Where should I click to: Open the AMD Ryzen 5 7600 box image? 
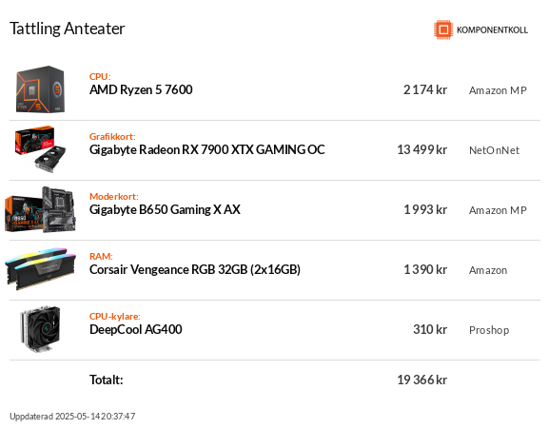click(40, 89)
